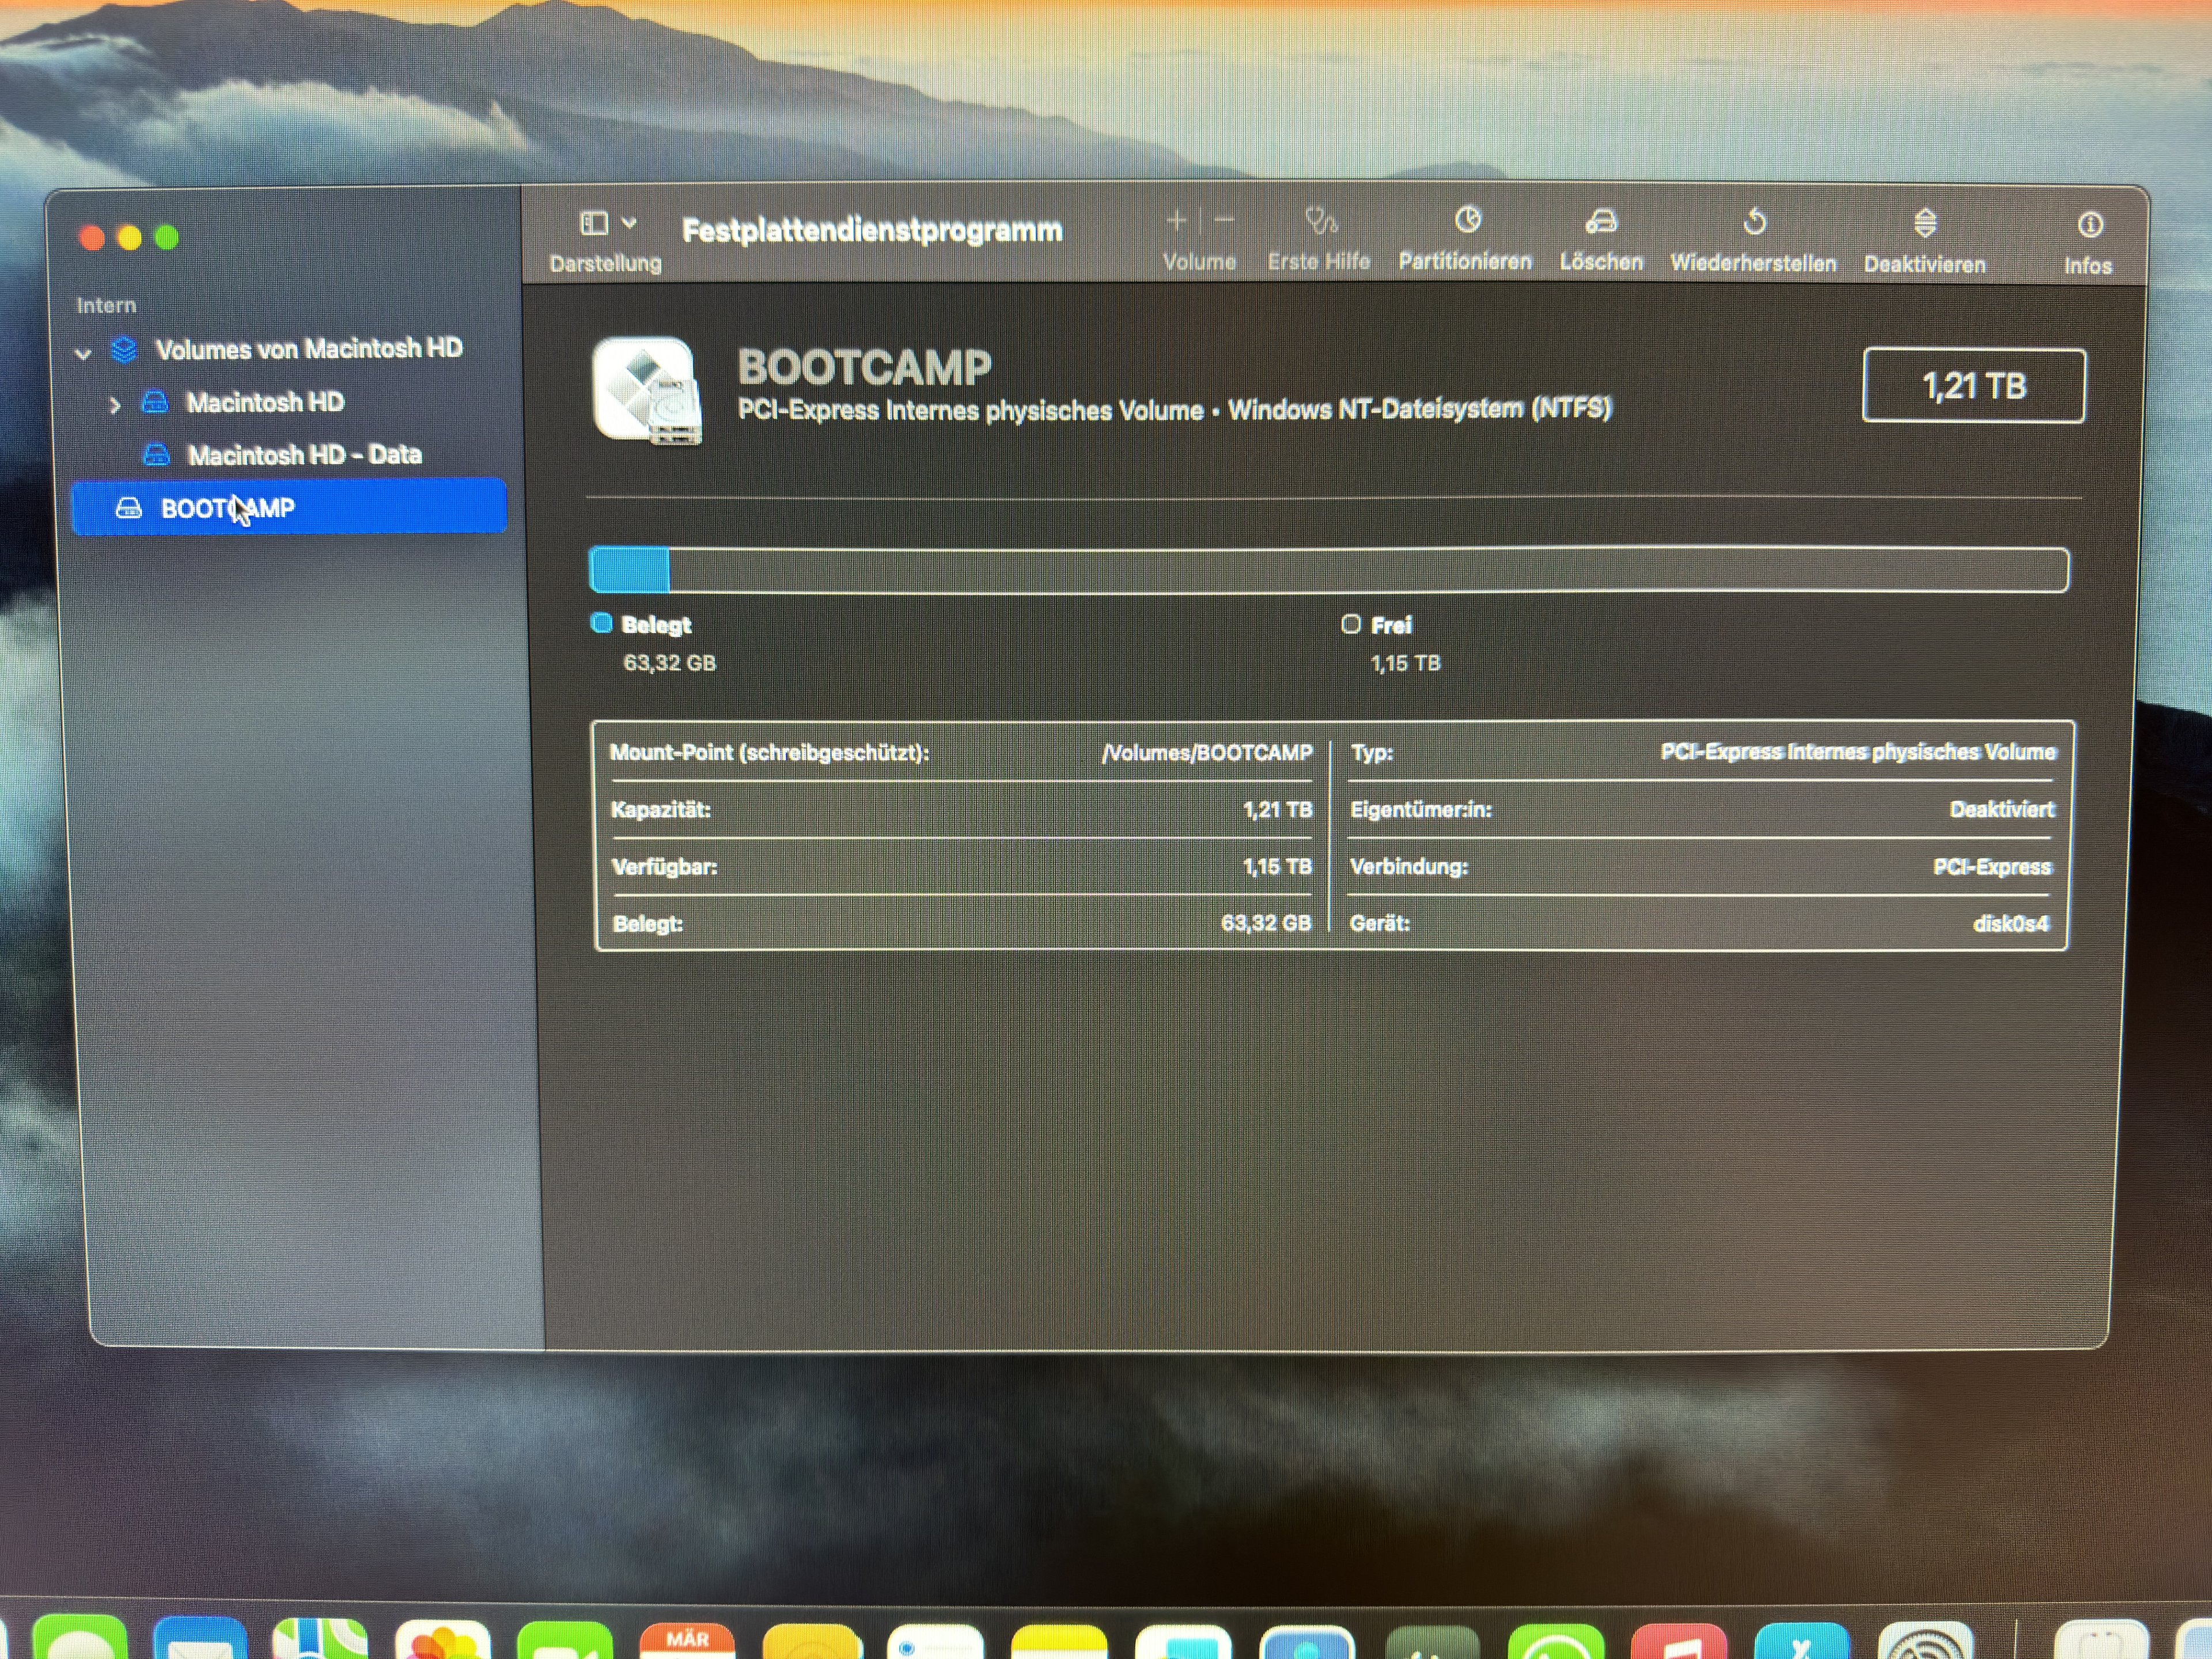Screen dimensions: 2212x1659
Task: Click the blue used-space bar segment
Action: (x=630, y=571)
